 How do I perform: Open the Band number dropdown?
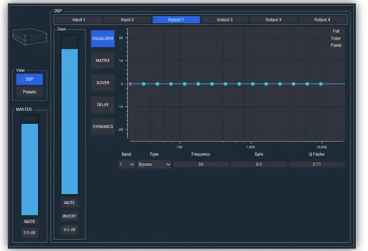(x=126, y=164)
